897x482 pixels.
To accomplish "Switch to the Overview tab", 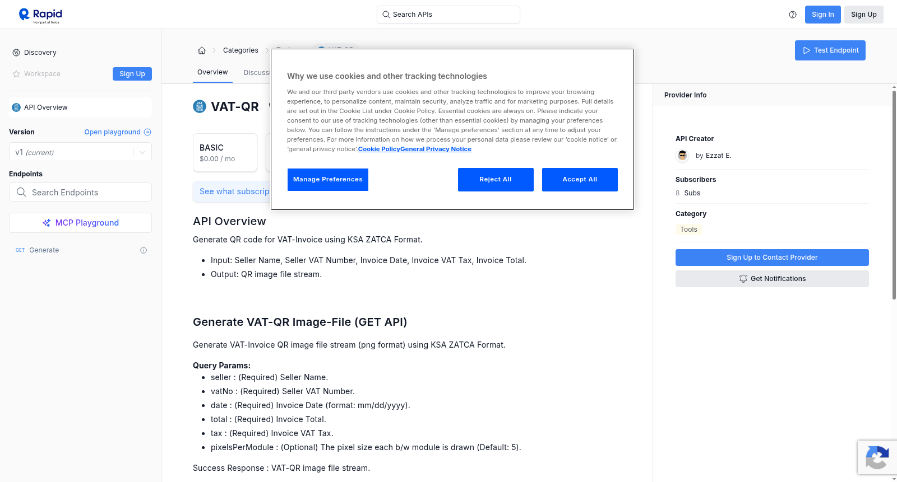I will pyautogui.click(x=212, y=72).
